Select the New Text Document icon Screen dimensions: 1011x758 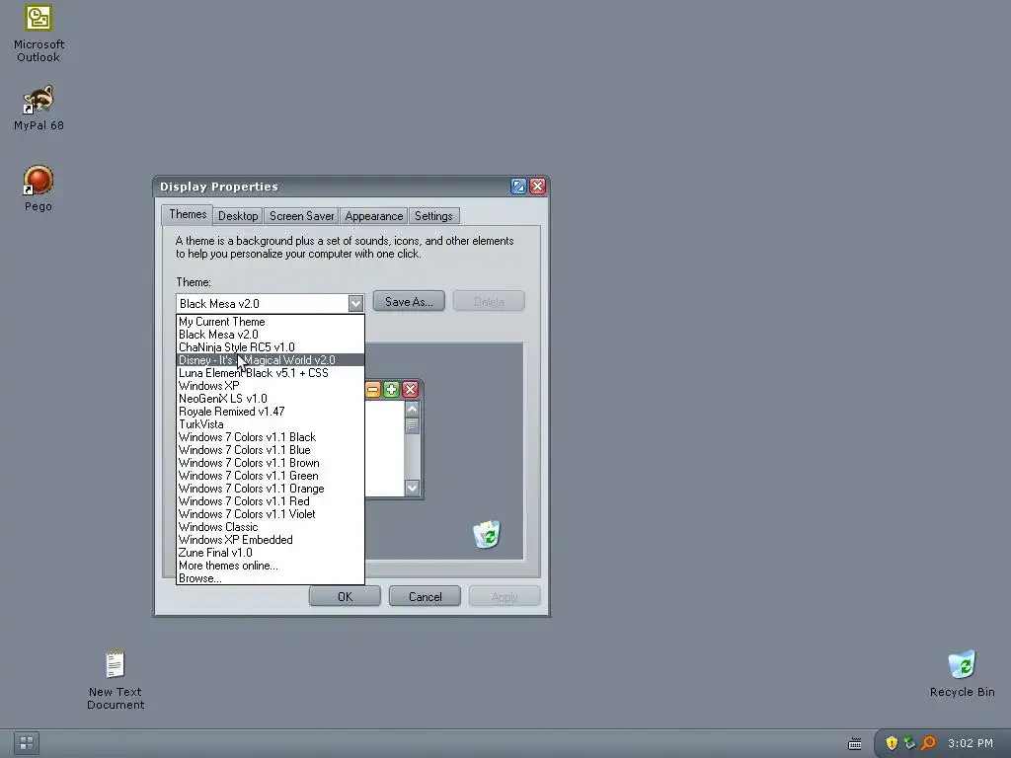(x=116, y=679)
